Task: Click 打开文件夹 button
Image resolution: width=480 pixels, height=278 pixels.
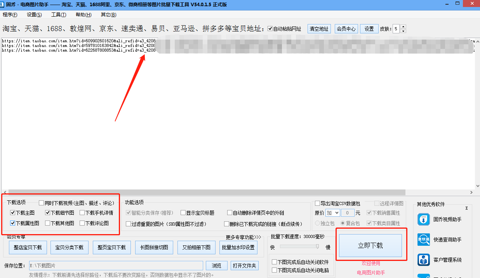Action: tap(244, 266)
